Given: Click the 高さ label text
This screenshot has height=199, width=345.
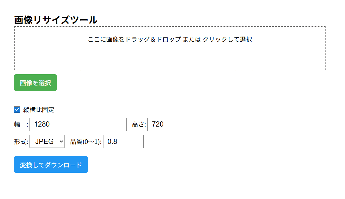Looking at the screenshot, I should pyautogui.click(x=139, y=124).
